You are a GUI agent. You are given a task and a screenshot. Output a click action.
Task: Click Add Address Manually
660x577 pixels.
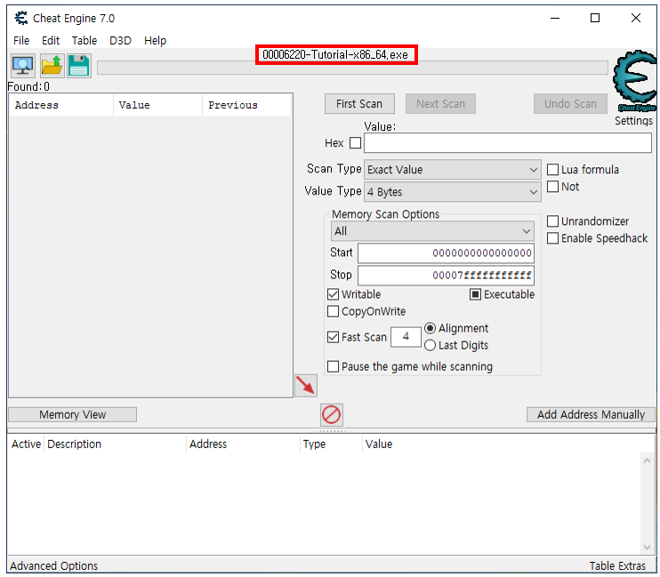coord(591,414)
